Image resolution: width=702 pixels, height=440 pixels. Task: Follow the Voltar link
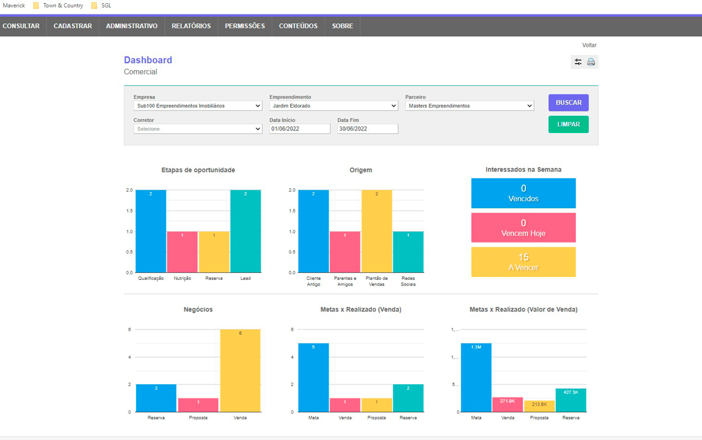coord(589,45)
